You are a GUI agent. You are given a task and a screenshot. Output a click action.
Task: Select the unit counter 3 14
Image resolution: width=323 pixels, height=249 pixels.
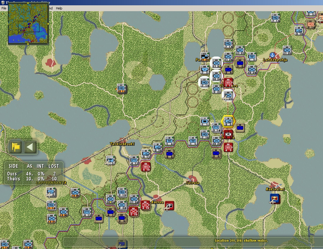click(216, 128)
